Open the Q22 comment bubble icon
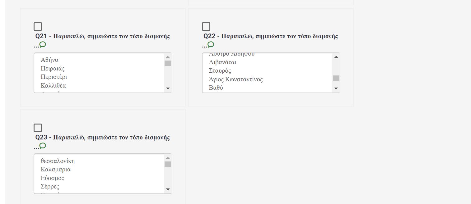Image resolution: width=471 pixels, height=204 pixels. pos(211,45)
